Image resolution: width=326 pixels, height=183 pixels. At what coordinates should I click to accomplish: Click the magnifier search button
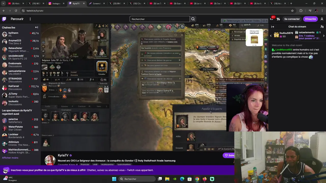coord(193,19)
